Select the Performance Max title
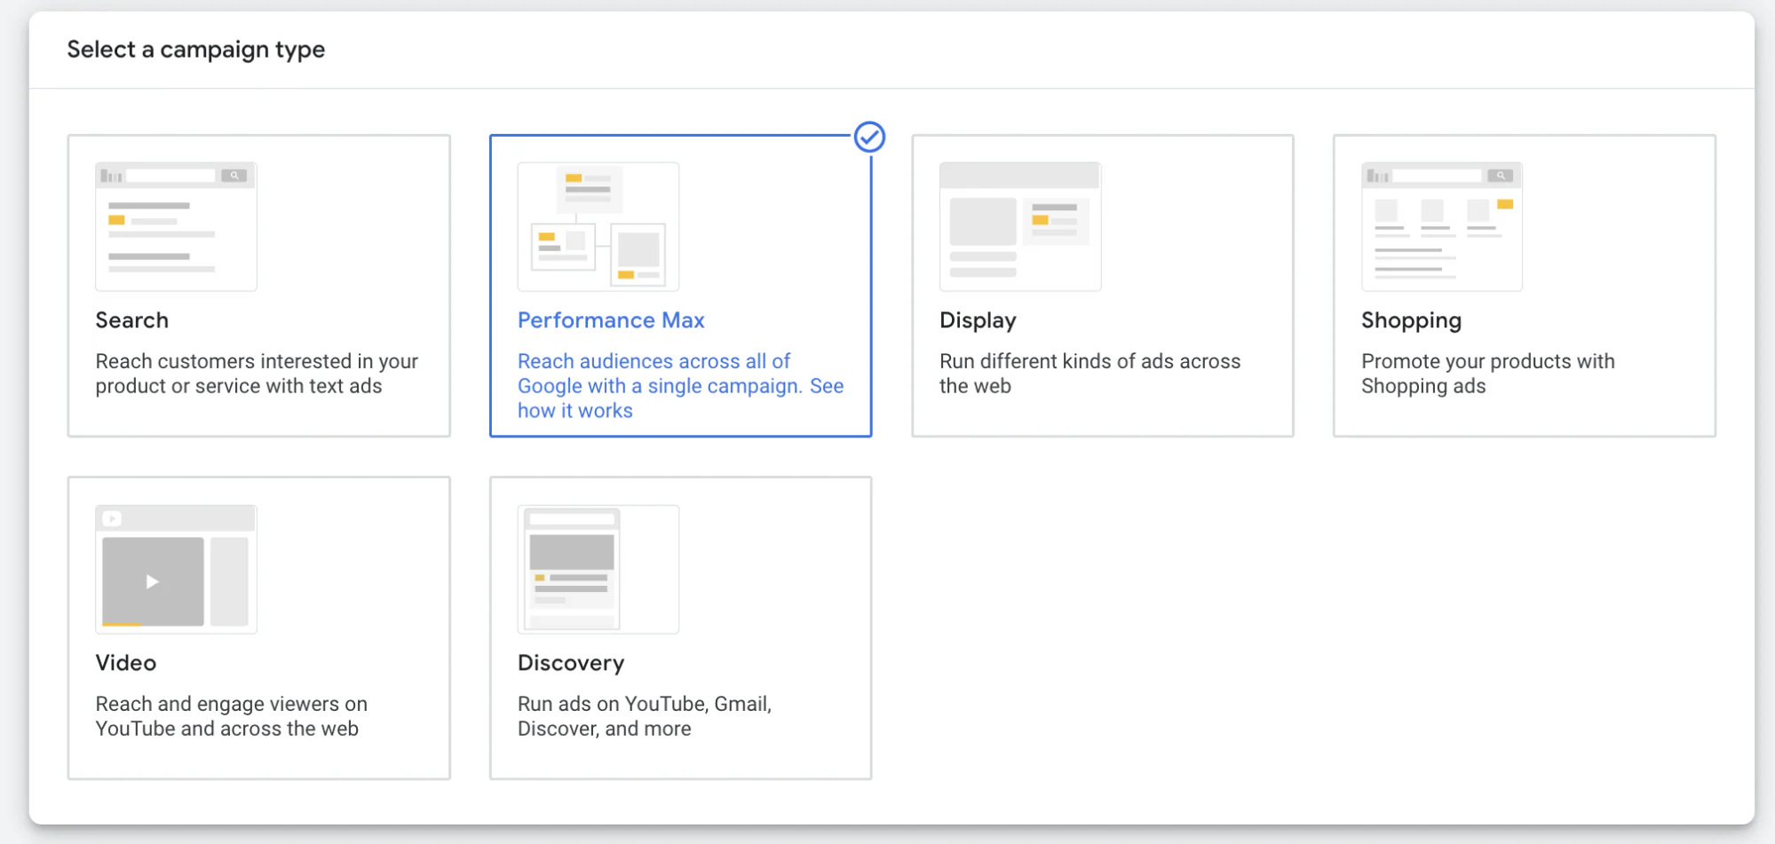1775x844 pixels. click(x=611, y=320)
